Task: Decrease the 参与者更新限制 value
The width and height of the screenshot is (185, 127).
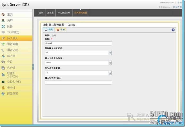Action: [x=110, y=74]
